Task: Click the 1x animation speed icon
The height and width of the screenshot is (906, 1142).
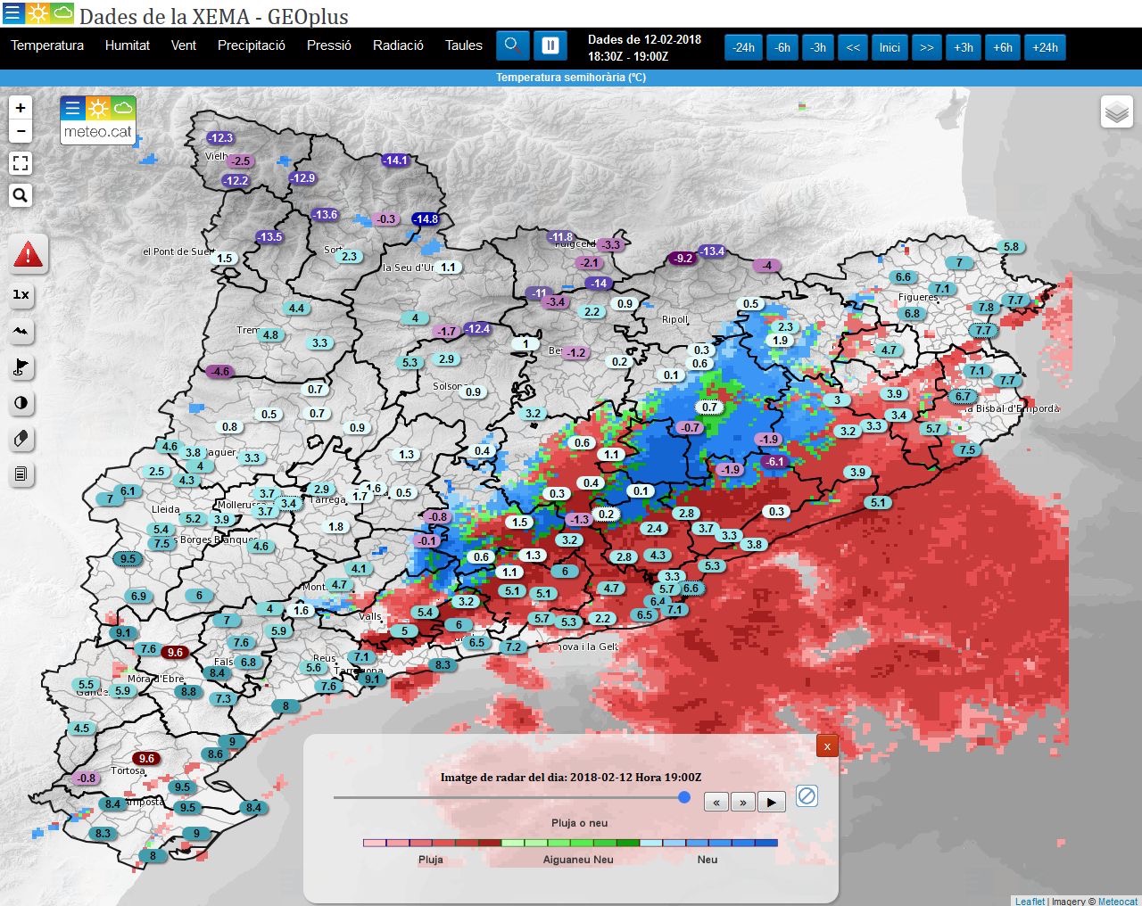Action: click(x=21, y=294)
